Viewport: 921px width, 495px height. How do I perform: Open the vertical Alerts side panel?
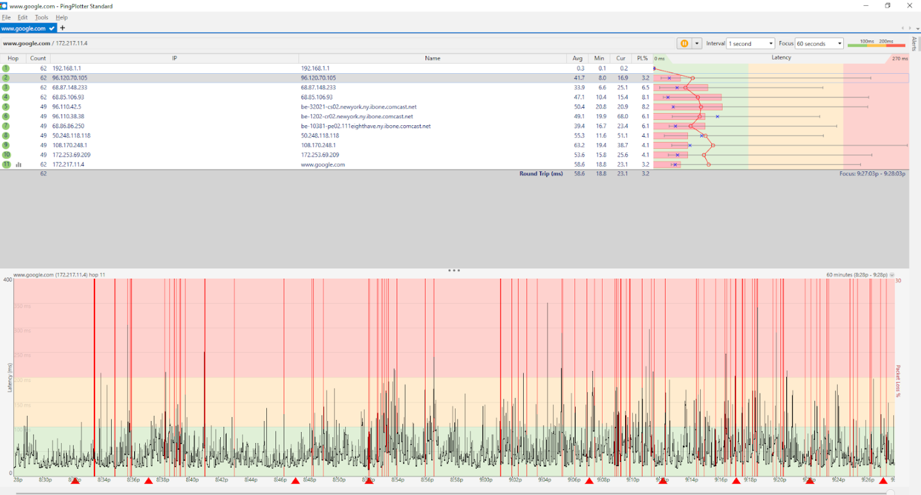(x=915, y=44)
